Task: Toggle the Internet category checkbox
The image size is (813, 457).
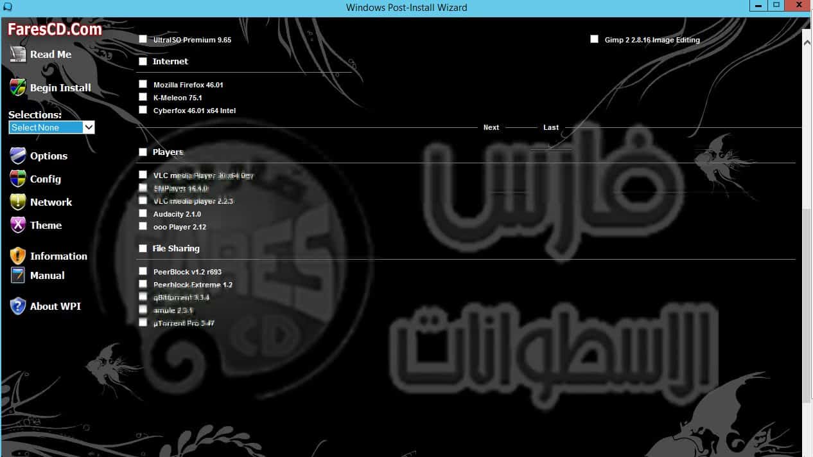Action: [x=143, y=62]
